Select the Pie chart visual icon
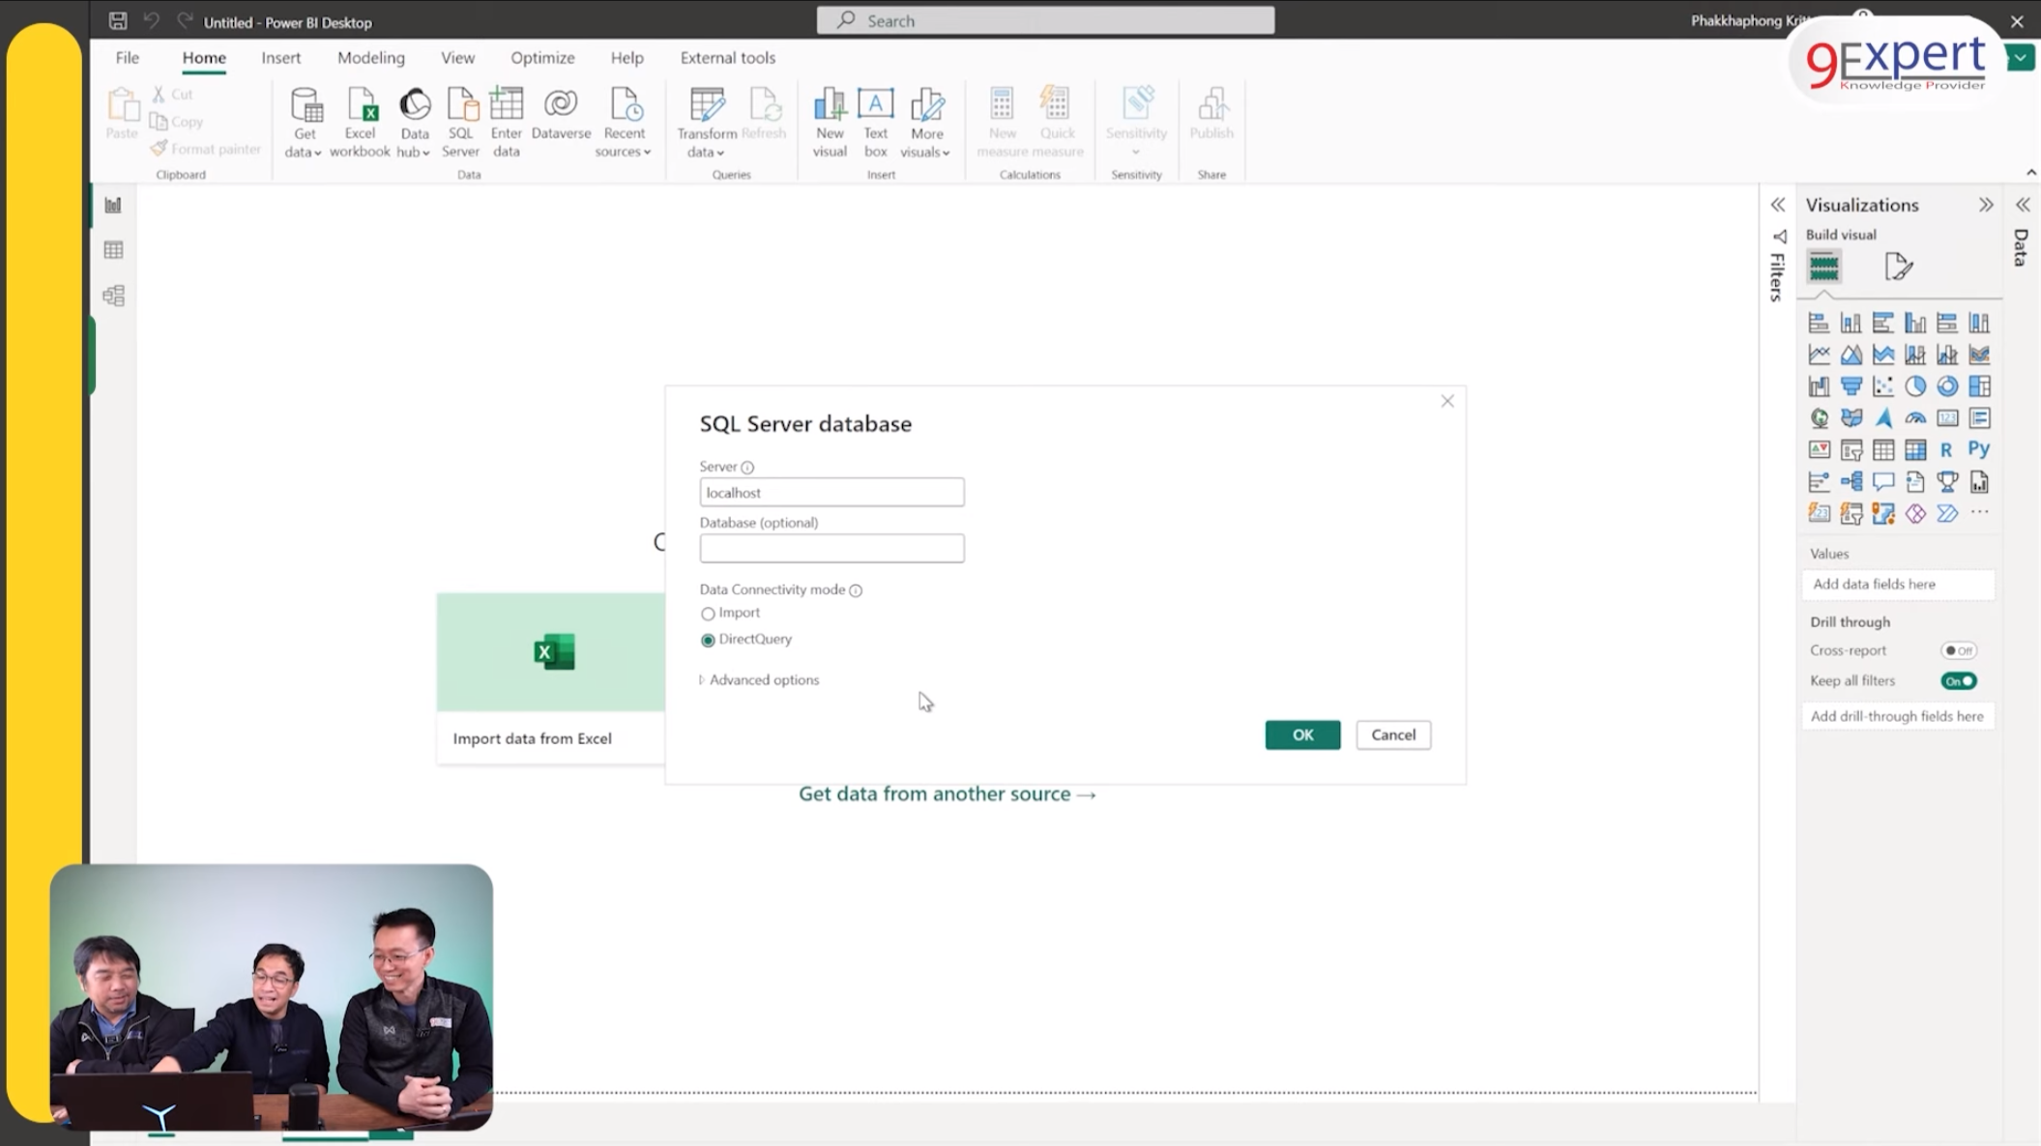2041x1146 pixels. point(1914,386)
